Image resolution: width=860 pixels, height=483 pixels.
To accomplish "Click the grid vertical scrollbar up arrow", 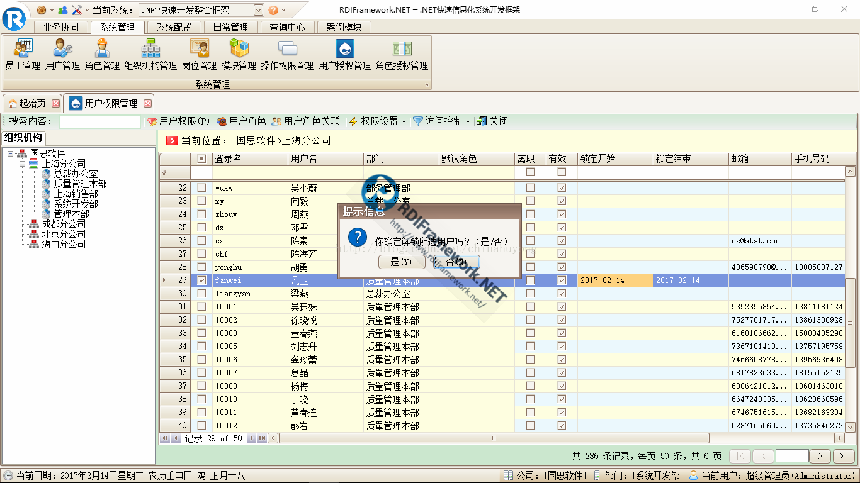I will [850, 171].
